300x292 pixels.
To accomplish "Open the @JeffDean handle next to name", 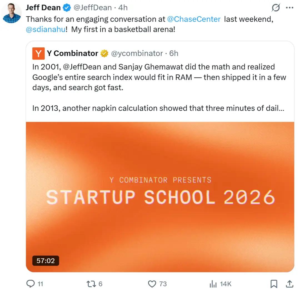I will pos(92,8).
